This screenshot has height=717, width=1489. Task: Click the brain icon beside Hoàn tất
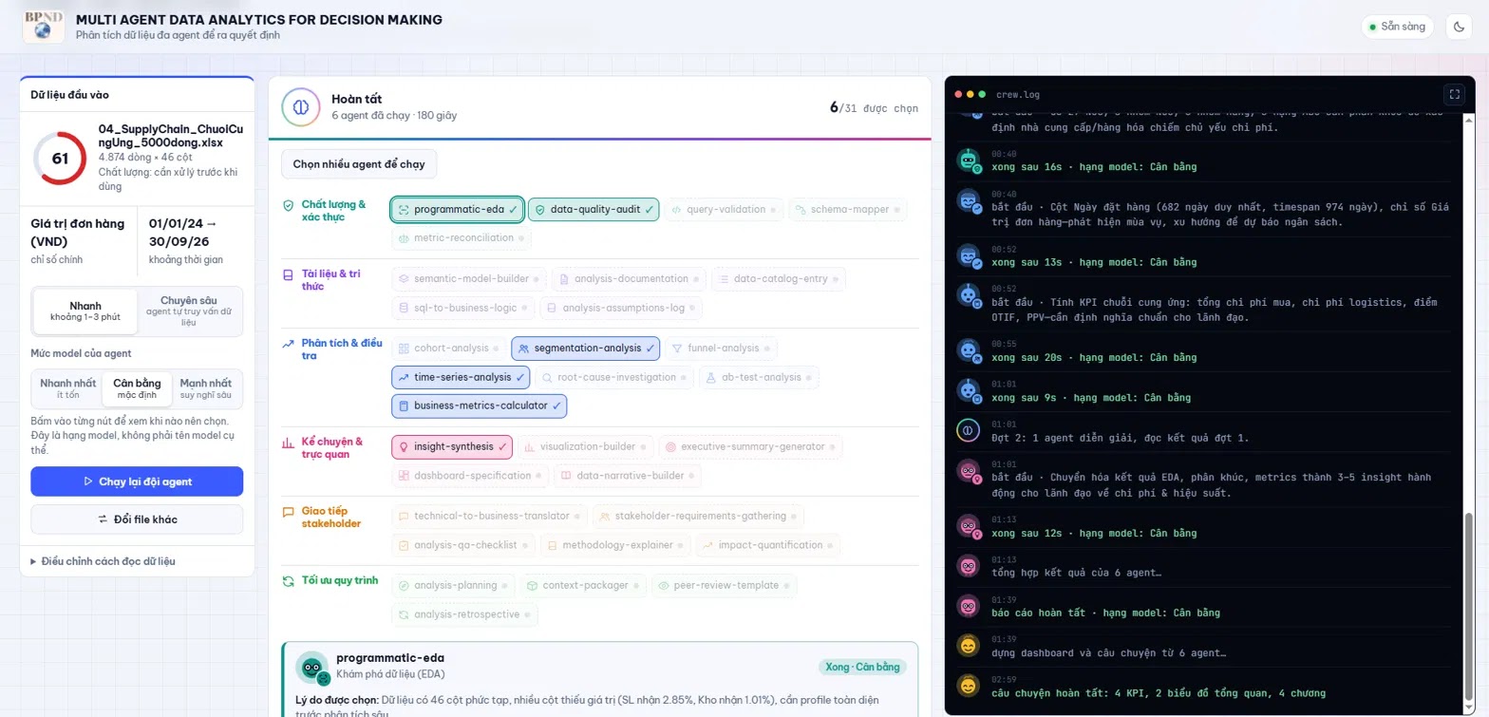tap(301, 106)
